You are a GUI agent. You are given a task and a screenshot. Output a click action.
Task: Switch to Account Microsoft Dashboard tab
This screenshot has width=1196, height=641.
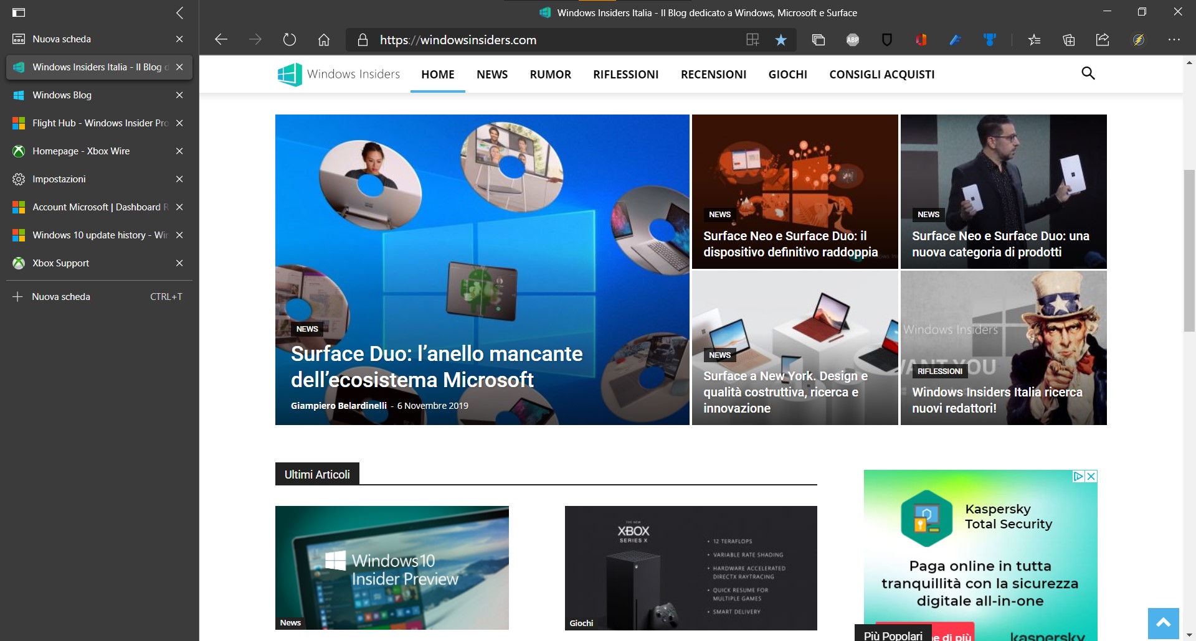coord(99,207)
